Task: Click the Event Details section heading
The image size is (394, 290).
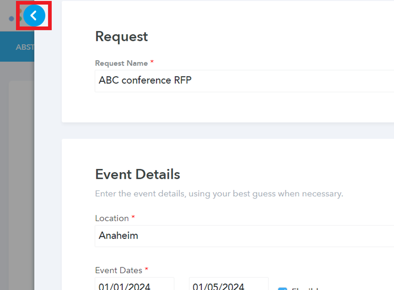Action: click(137, 174)
